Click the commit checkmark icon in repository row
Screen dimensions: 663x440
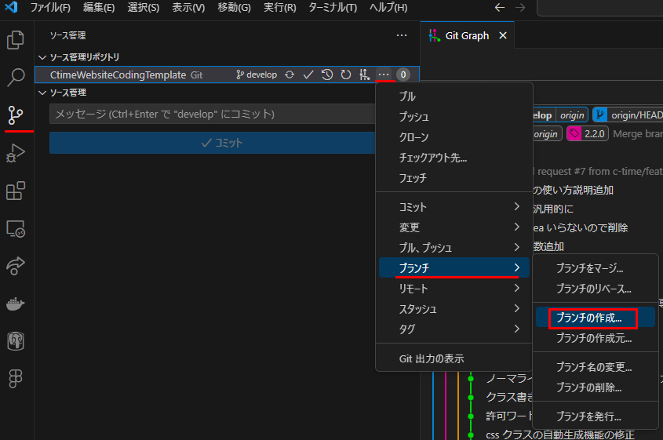tap(308, 75)
